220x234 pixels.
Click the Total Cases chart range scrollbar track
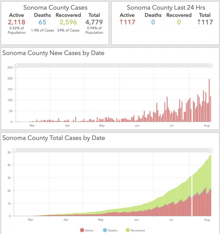112,150
